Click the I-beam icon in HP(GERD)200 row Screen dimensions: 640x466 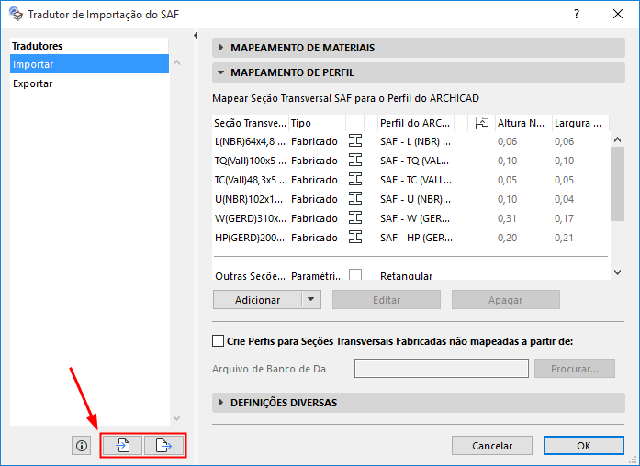(x=355, y=237)
